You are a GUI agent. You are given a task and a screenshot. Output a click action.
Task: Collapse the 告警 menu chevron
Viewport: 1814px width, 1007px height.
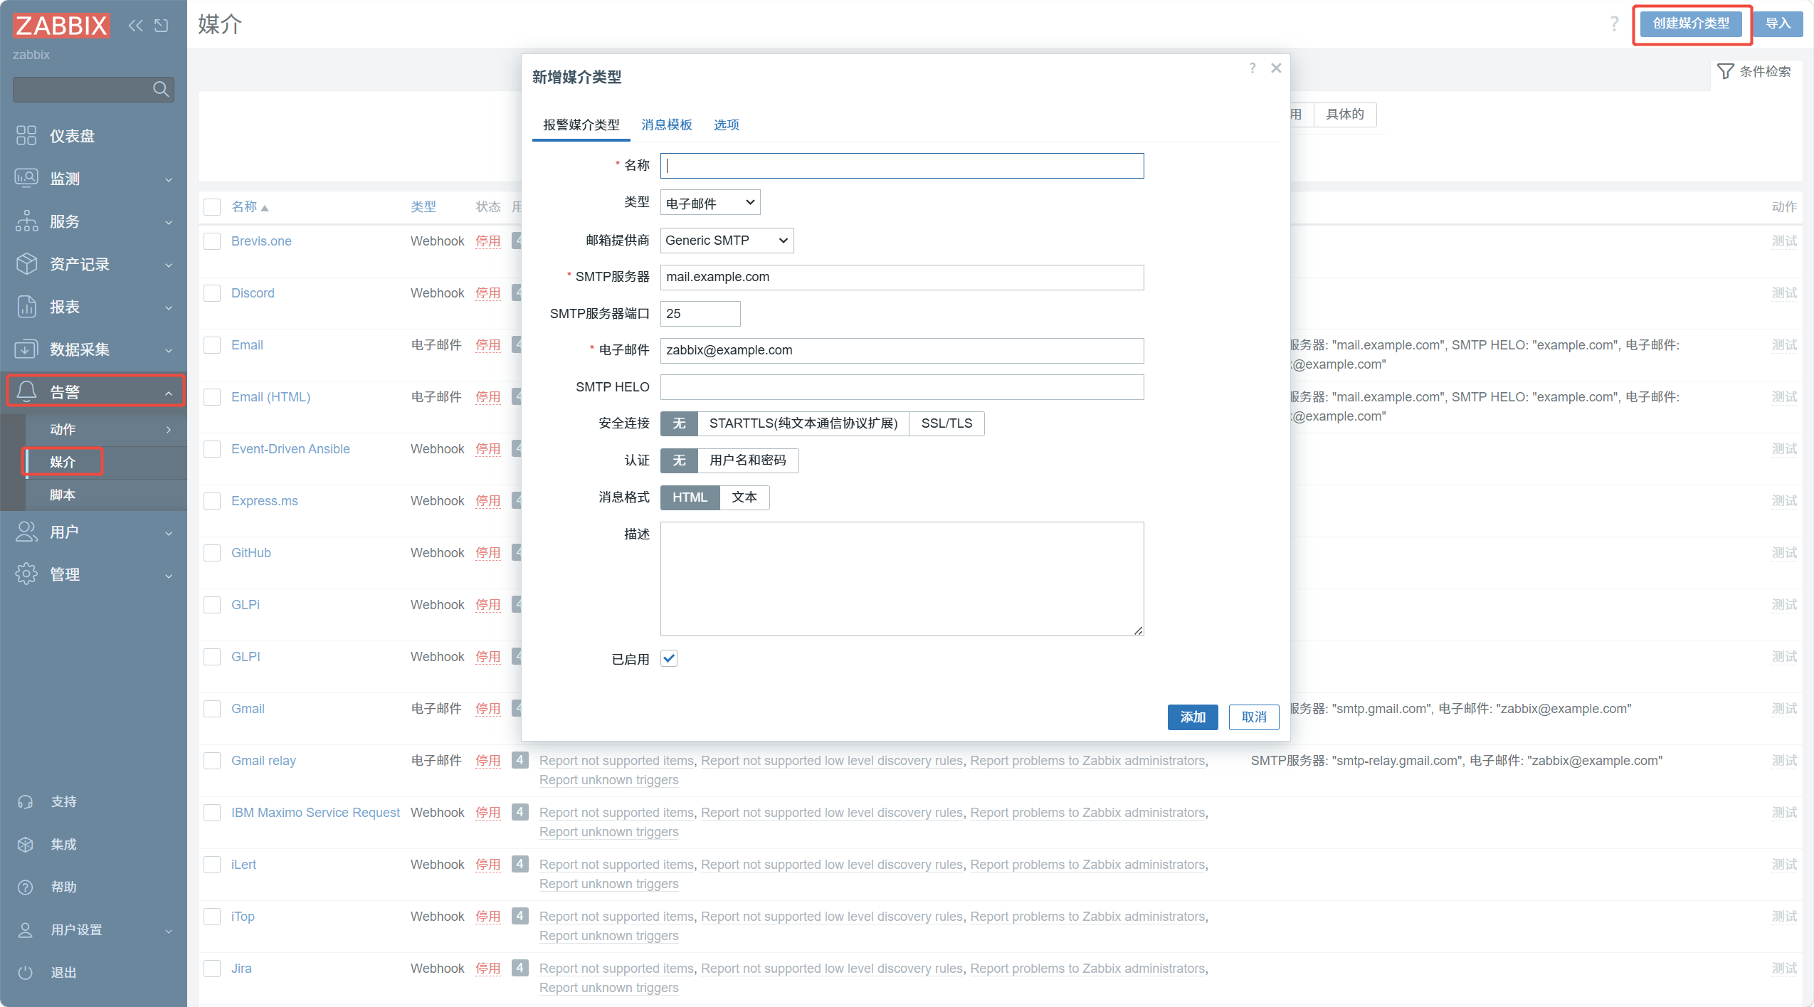coord(169,393)
